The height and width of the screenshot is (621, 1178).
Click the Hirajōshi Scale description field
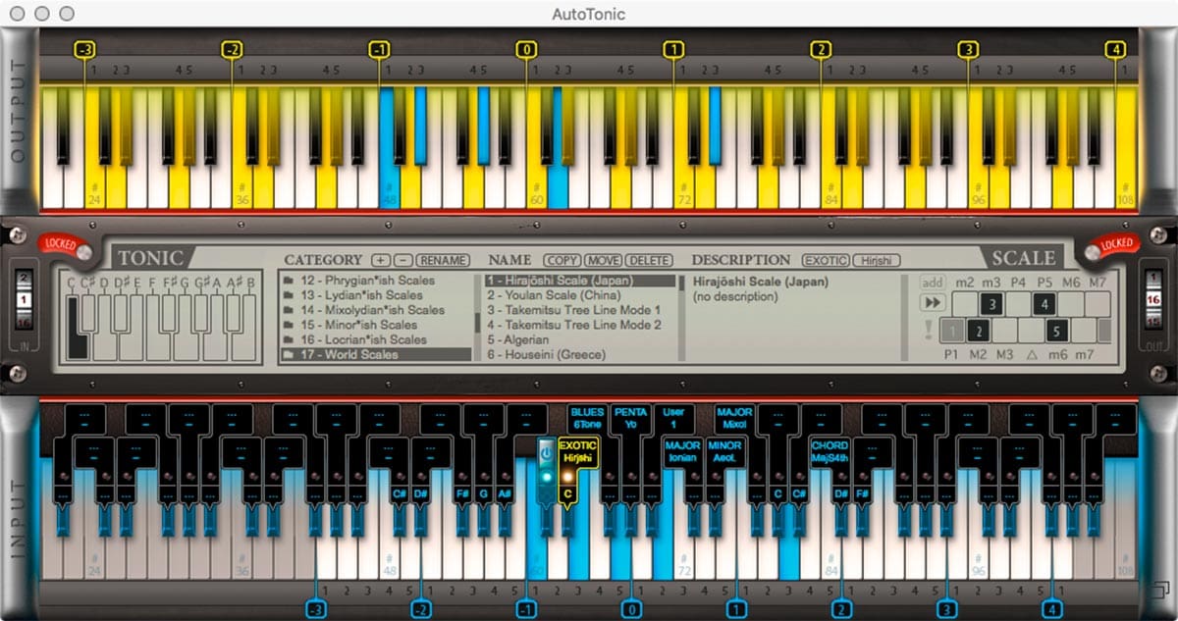[x=792, y=319]
